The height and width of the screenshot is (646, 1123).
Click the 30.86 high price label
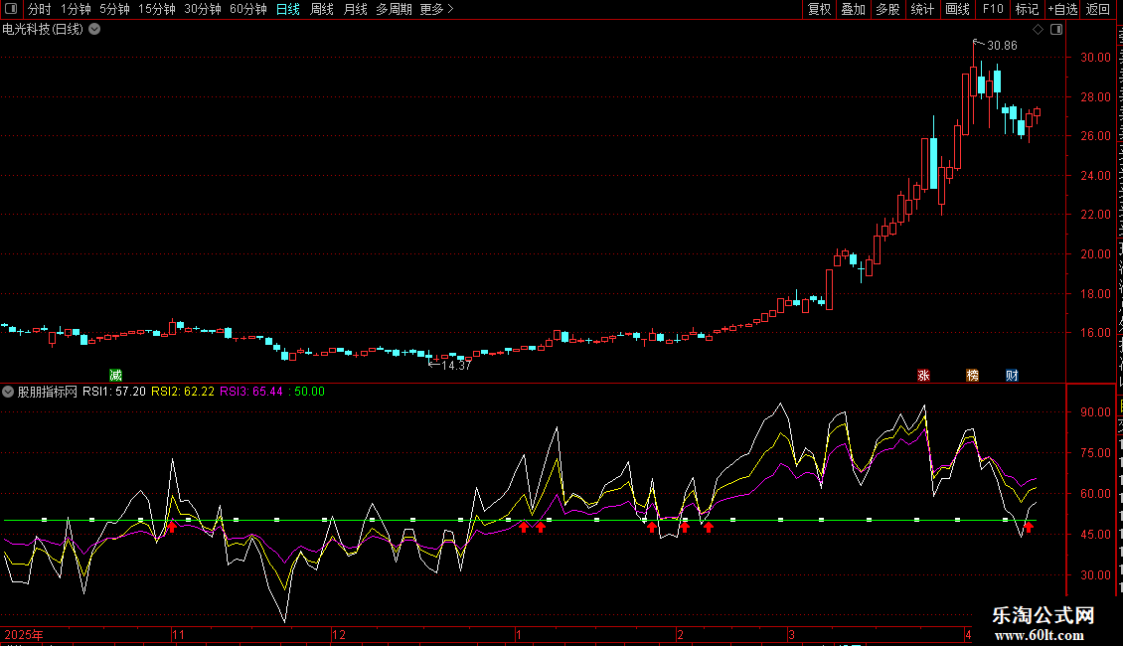pos(1002,46)
